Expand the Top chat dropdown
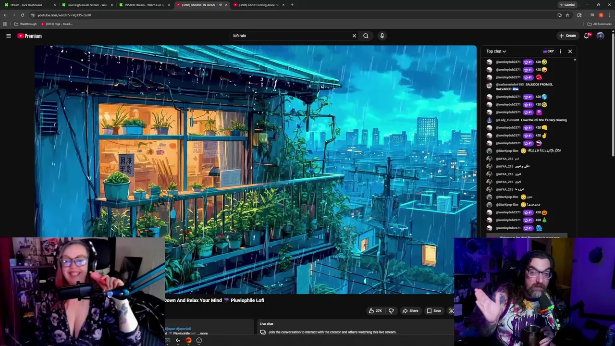Image resolution: width=615 pixels, height=346 pixels. click(496, 51)
